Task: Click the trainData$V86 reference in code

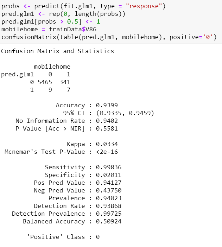Action: point(72,29)
